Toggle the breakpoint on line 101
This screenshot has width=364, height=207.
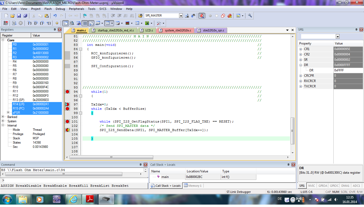point(67,121)
